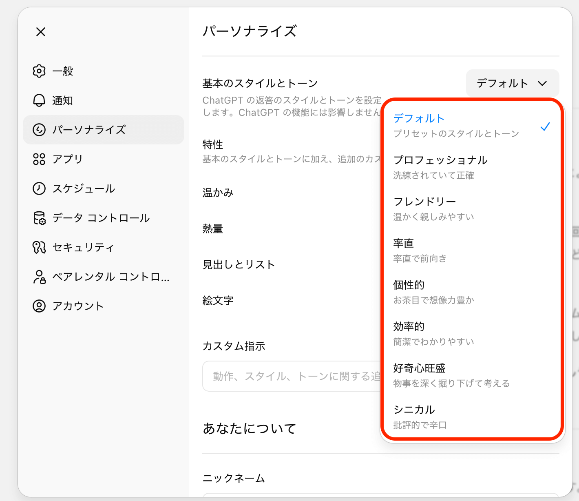Click the Schedule clock icon
The height and width of the screenshot is (501, 579).
tap(39, 188)
